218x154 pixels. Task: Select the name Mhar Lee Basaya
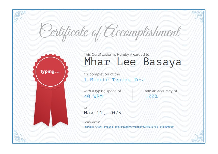(x=133, y=62)
